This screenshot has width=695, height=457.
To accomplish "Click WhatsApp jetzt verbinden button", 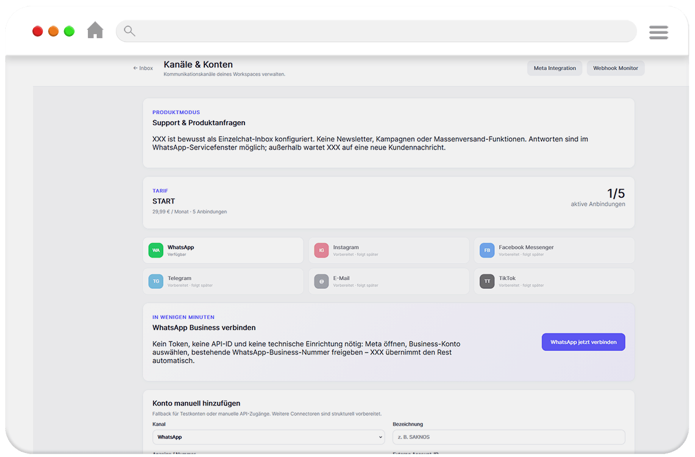I will click(x=583, y=342).
